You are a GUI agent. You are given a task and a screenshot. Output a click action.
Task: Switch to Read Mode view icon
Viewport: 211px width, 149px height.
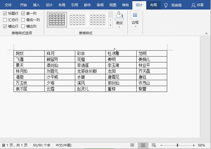[132, 145]
